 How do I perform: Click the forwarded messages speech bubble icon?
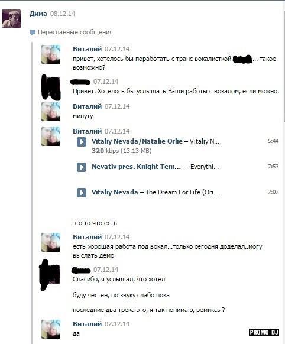[x=33, y=33]
